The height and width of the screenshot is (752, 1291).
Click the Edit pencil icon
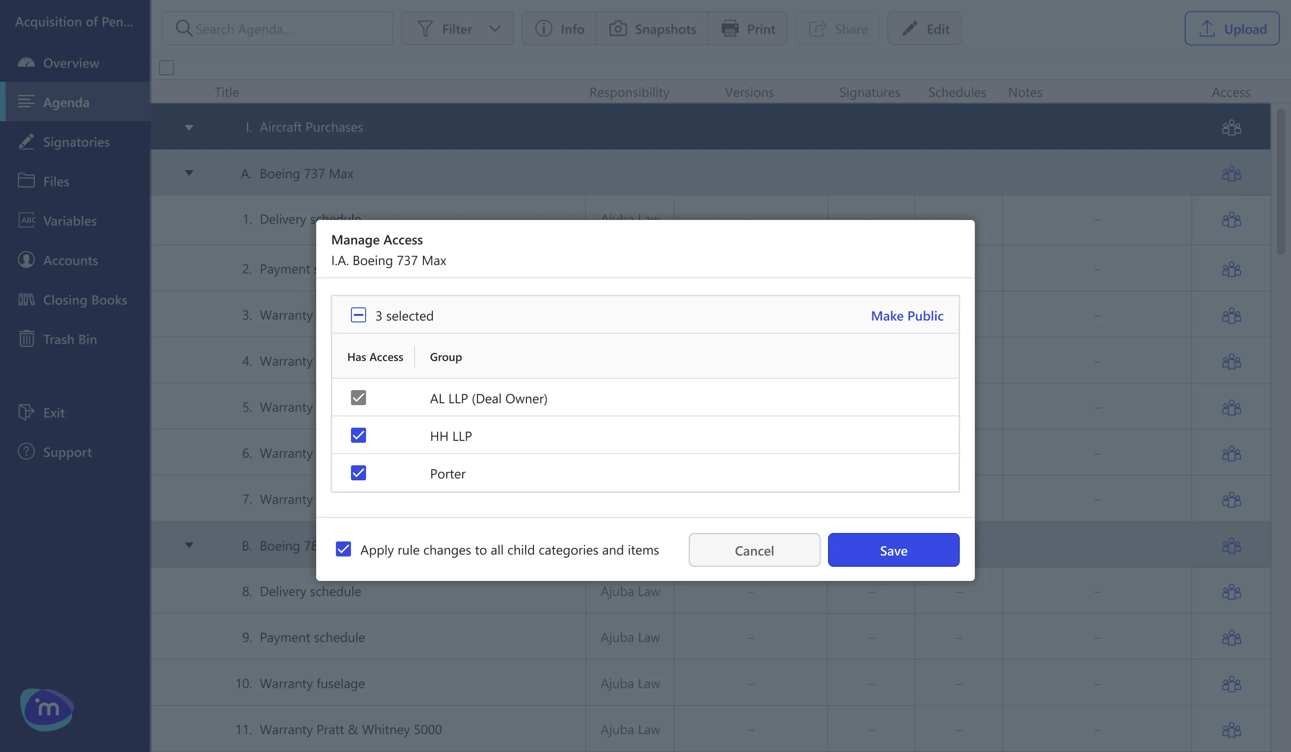[x=909, y=29]
